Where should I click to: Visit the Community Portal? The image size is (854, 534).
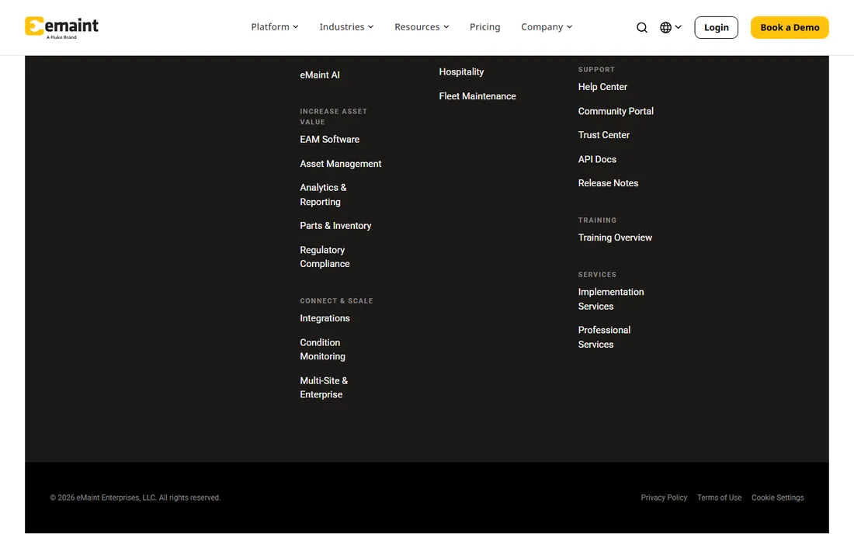(616, 111)
